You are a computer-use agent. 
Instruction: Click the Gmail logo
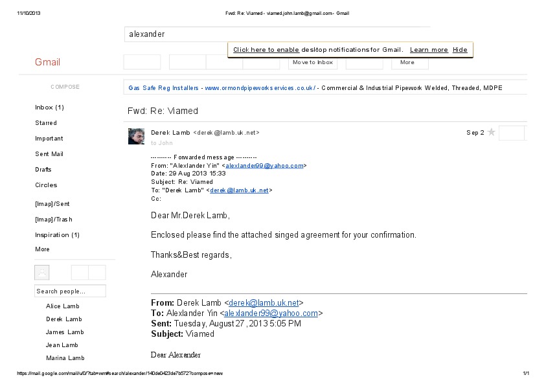coord(47,62)
